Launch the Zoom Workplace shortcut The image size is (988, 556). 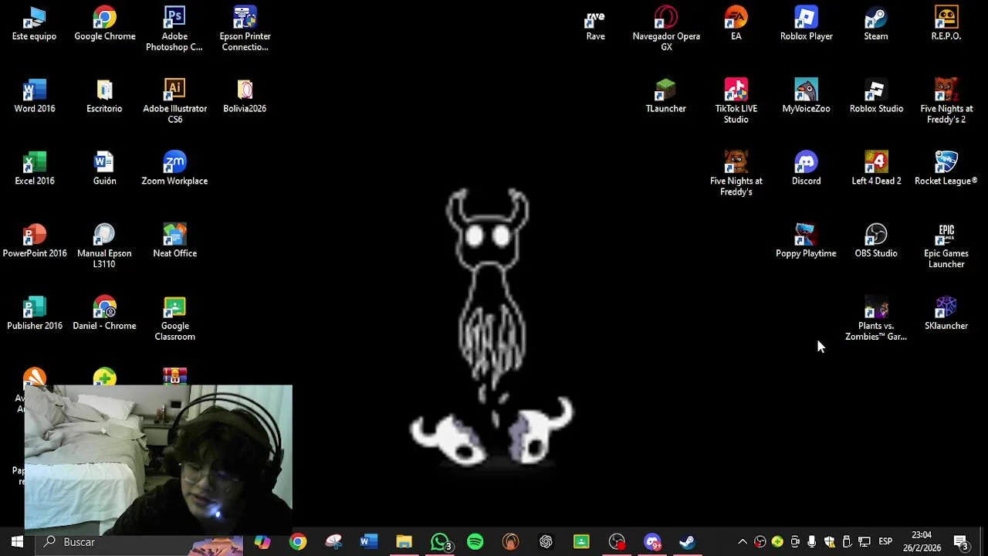174,169
